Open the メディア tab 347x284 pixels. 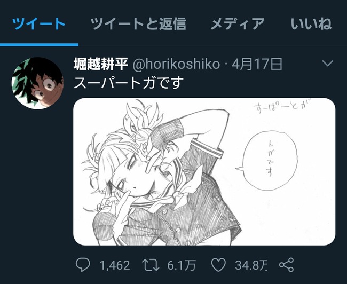[x=238, y=23]
